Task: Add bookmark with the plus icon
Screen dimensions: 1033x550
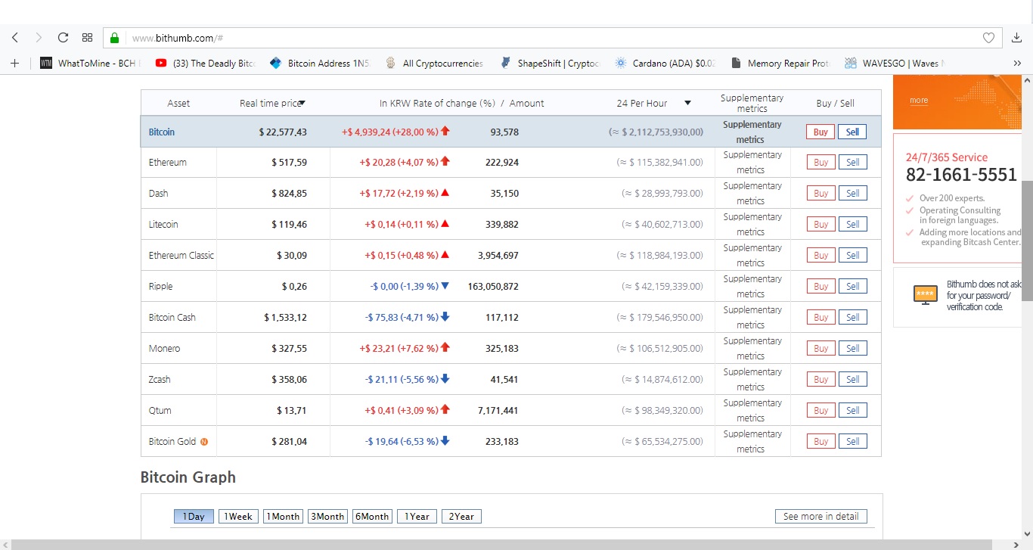Action: (14, 64)
